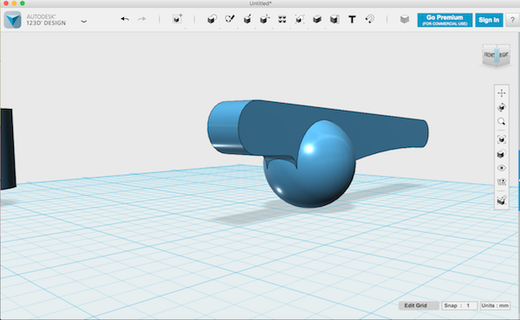Open the Pattern tool menu
Image resolution: width=520 pixels, height=320 pixels.
282,19
